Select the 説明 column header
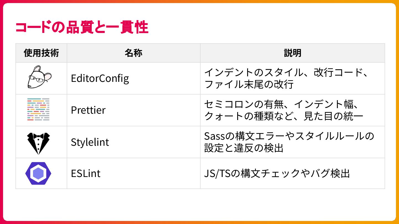The image size is (399, 224). click(x=292, y=53)
